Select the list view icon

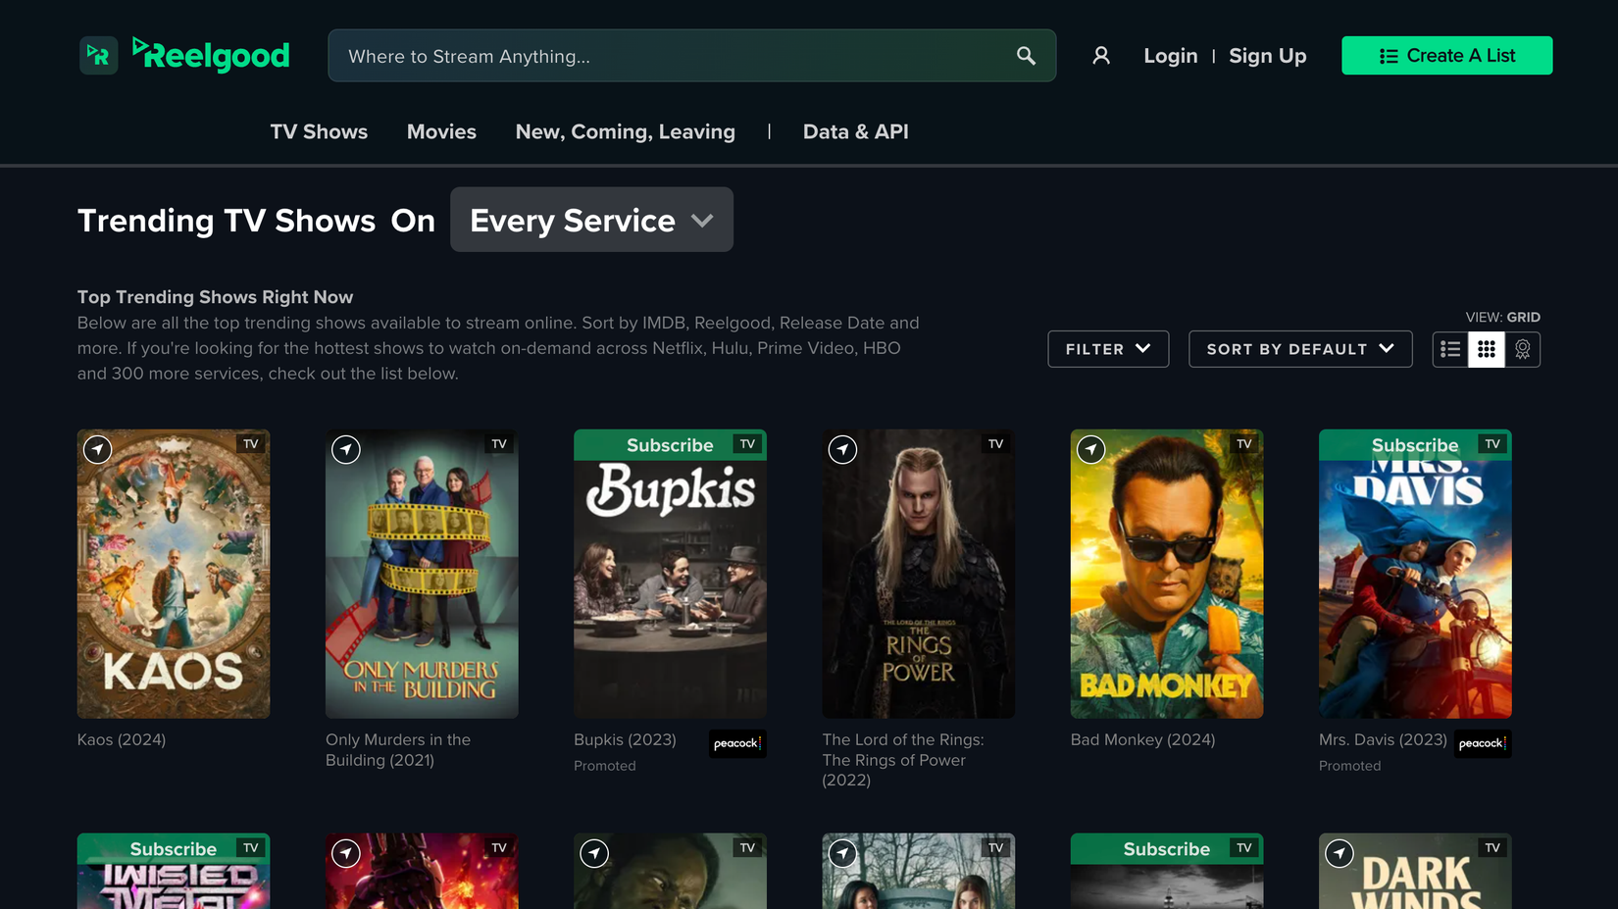point(1449,349)
